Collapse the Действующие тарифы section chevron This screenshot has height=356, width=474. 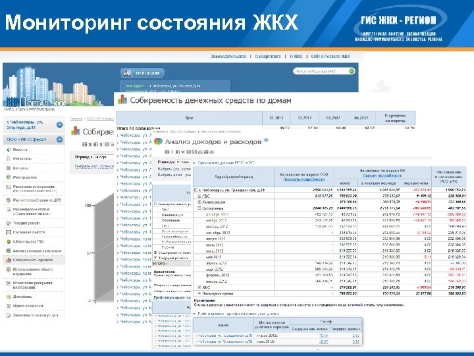coord(194,314)
